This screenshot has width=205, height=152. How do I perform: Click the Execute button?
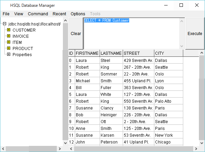pos(195,33)
